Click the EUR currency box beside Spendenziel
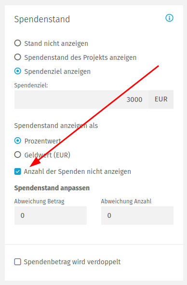Image resolution: width=187 pixels, height=285 pixels. tap(161, 100)
